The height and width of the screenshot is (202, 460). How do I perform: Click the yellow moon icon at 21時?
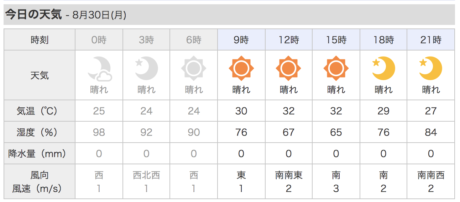430,68
